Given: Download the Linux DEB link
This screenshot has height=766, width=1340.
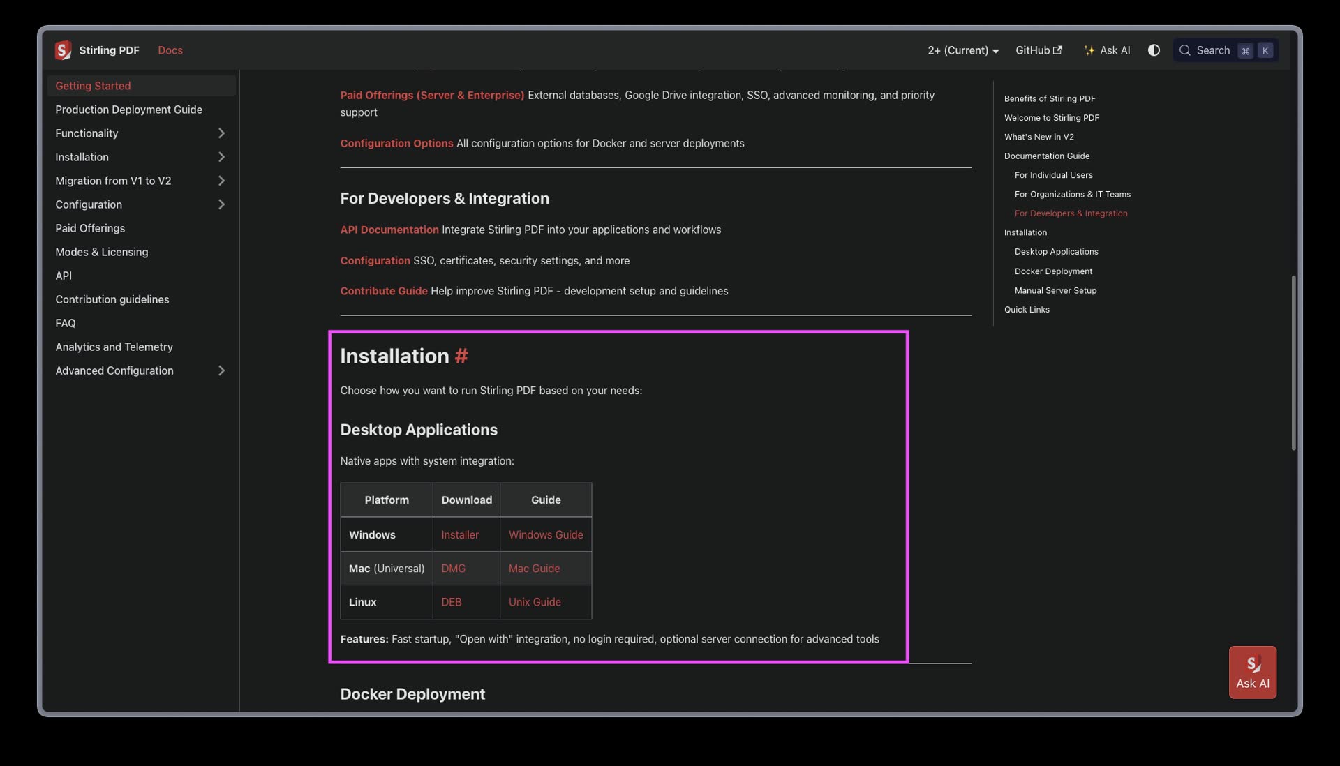Looking at the screenshot, I should pyautogui.click(x=451, y=602).
